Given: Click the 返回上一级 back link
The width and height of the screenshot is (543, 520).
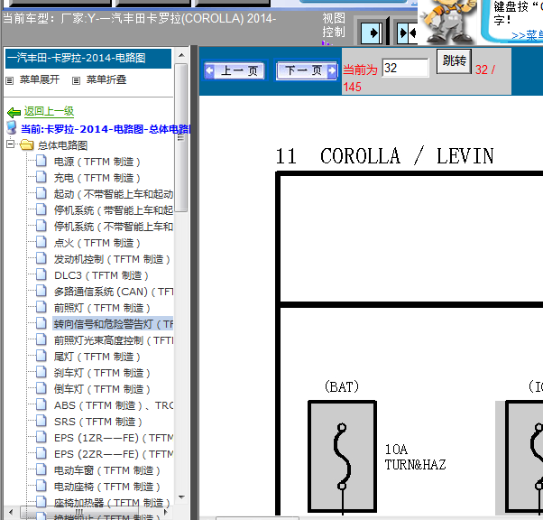Looking at the screenshot, I should (x=49, y=111).
